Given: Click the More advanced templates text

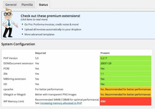Looking at the screenshot, I should click(x=39, y=34).
